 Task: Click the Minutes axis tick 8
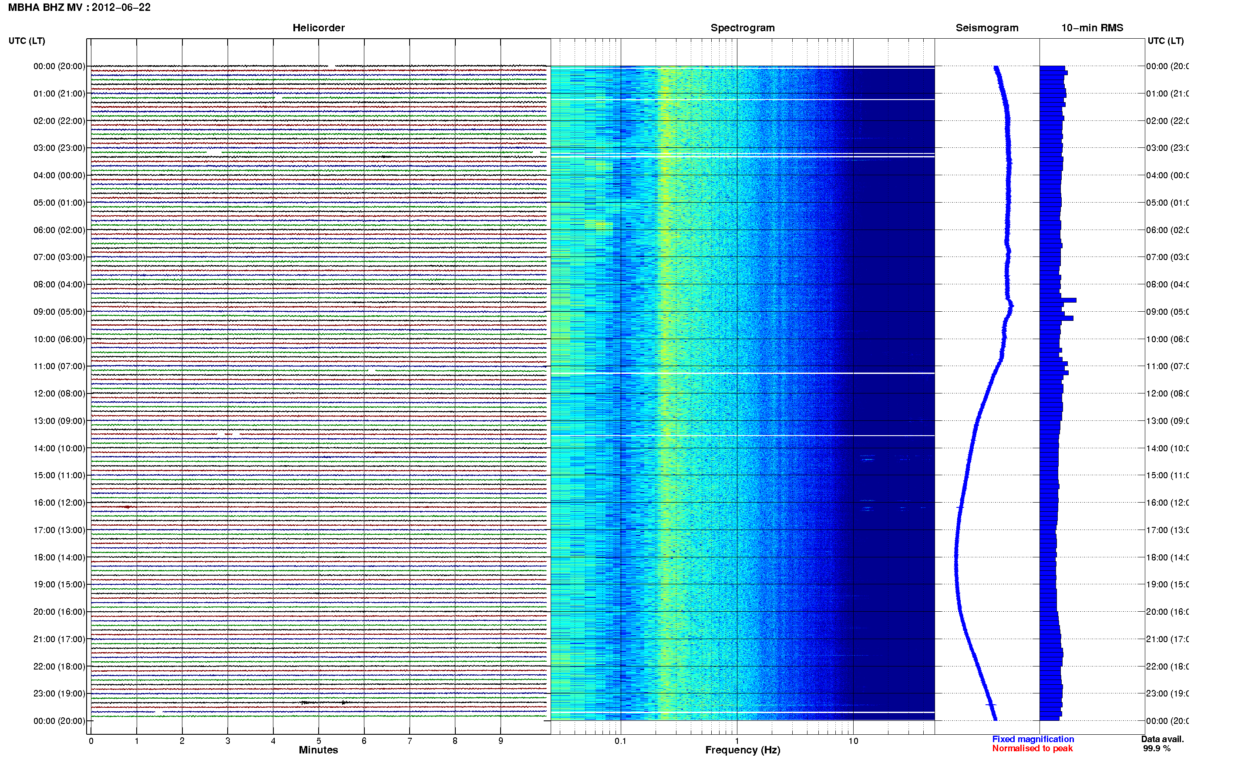(x=455, y=741)
